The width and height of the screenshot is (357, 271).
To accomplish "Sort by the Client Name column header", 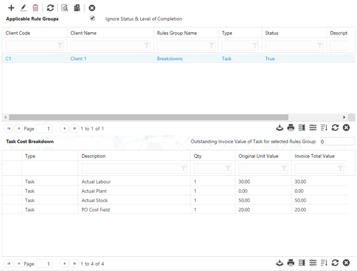I will [x=83, y=33].
